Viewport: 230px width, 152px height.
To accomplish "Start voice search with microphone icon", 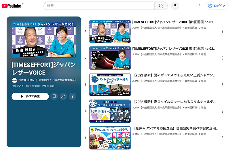I will [x=175, y=6].
